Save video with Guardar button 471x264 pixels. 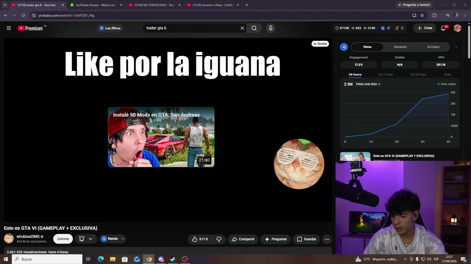[x=307, y=239]
